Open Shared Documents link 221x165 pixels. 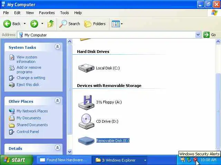[32, 125]
